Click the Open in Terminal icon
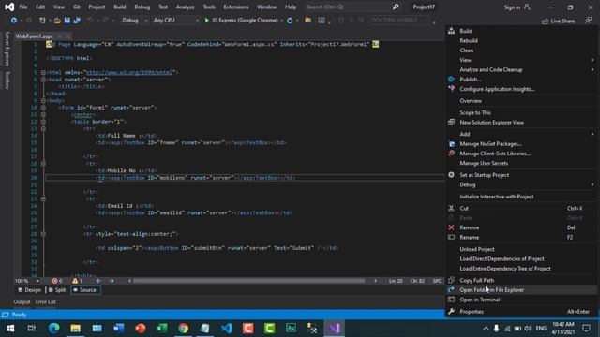This screenshot has width=600, height=337. point(452,300)
